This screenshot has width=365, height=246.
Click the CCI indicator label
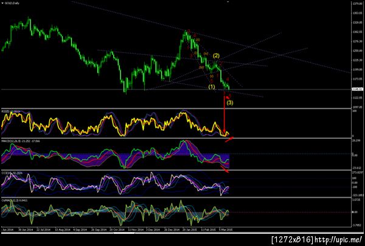12,173
